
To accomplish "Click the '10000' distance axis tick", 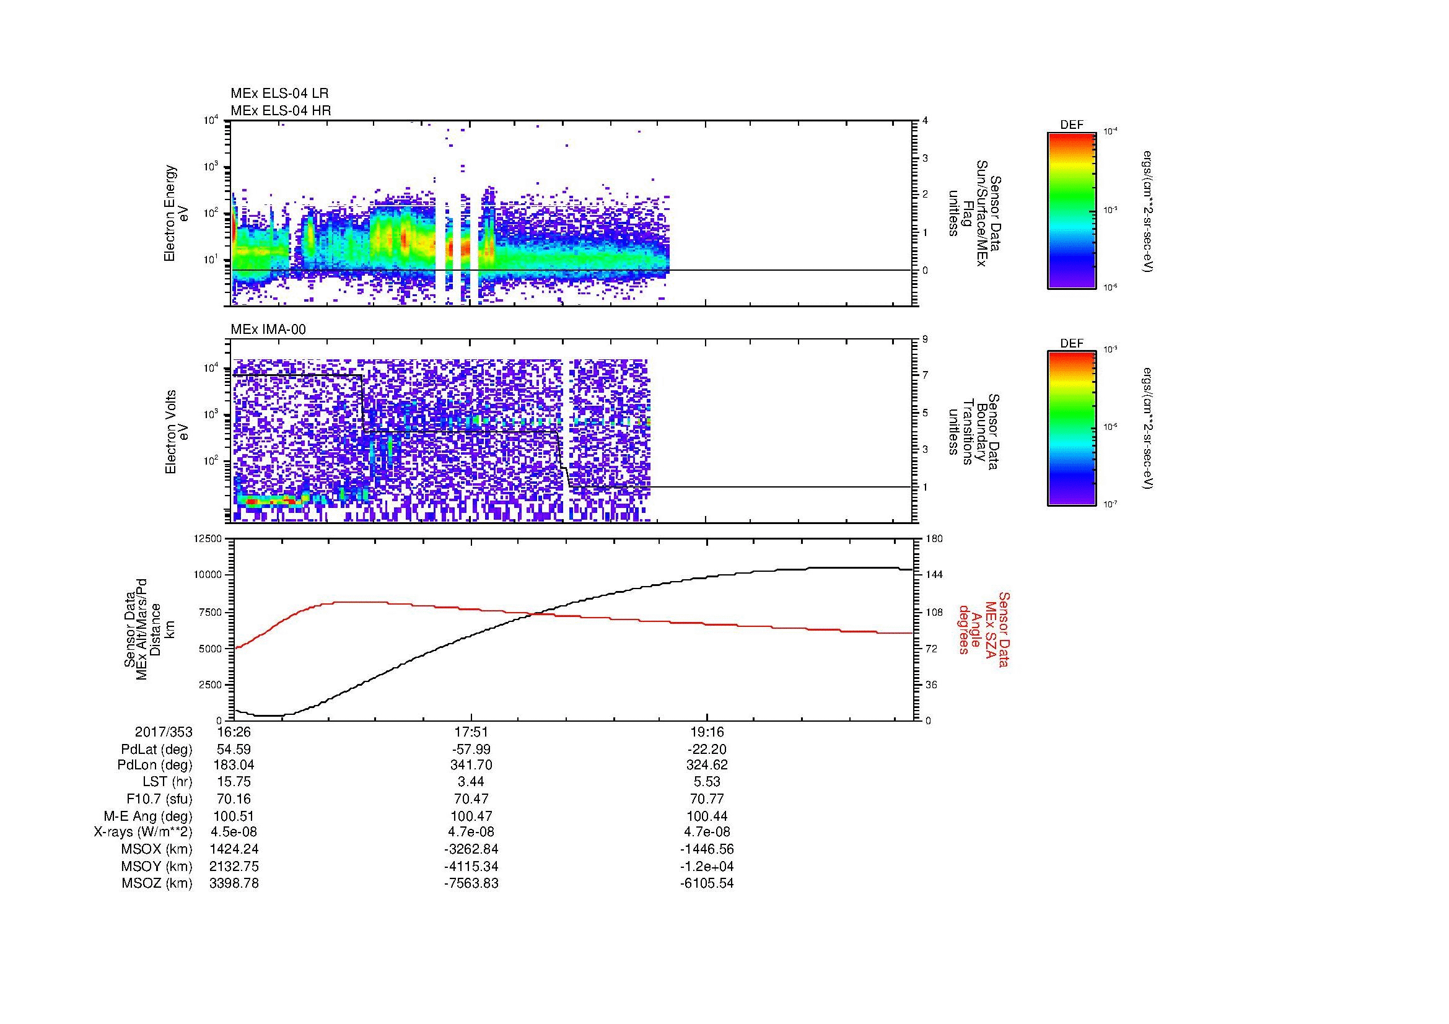I will (x=208, y=575).
